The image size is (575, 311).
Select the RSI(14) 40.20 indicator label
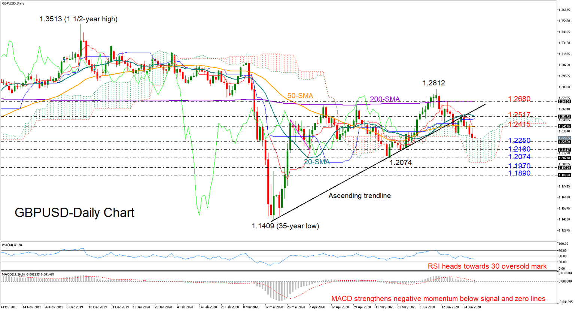(x=12, y=246)
